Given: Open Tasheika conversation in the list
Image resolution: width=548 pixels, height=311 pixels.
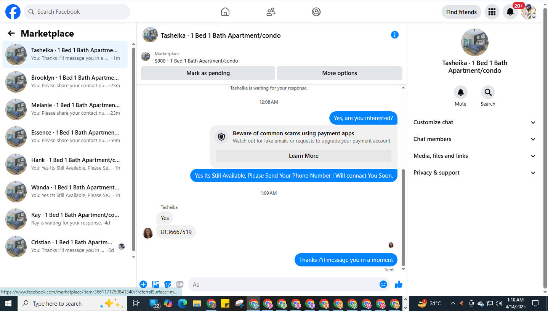Looking at the screenshot, I should (65, 55).
